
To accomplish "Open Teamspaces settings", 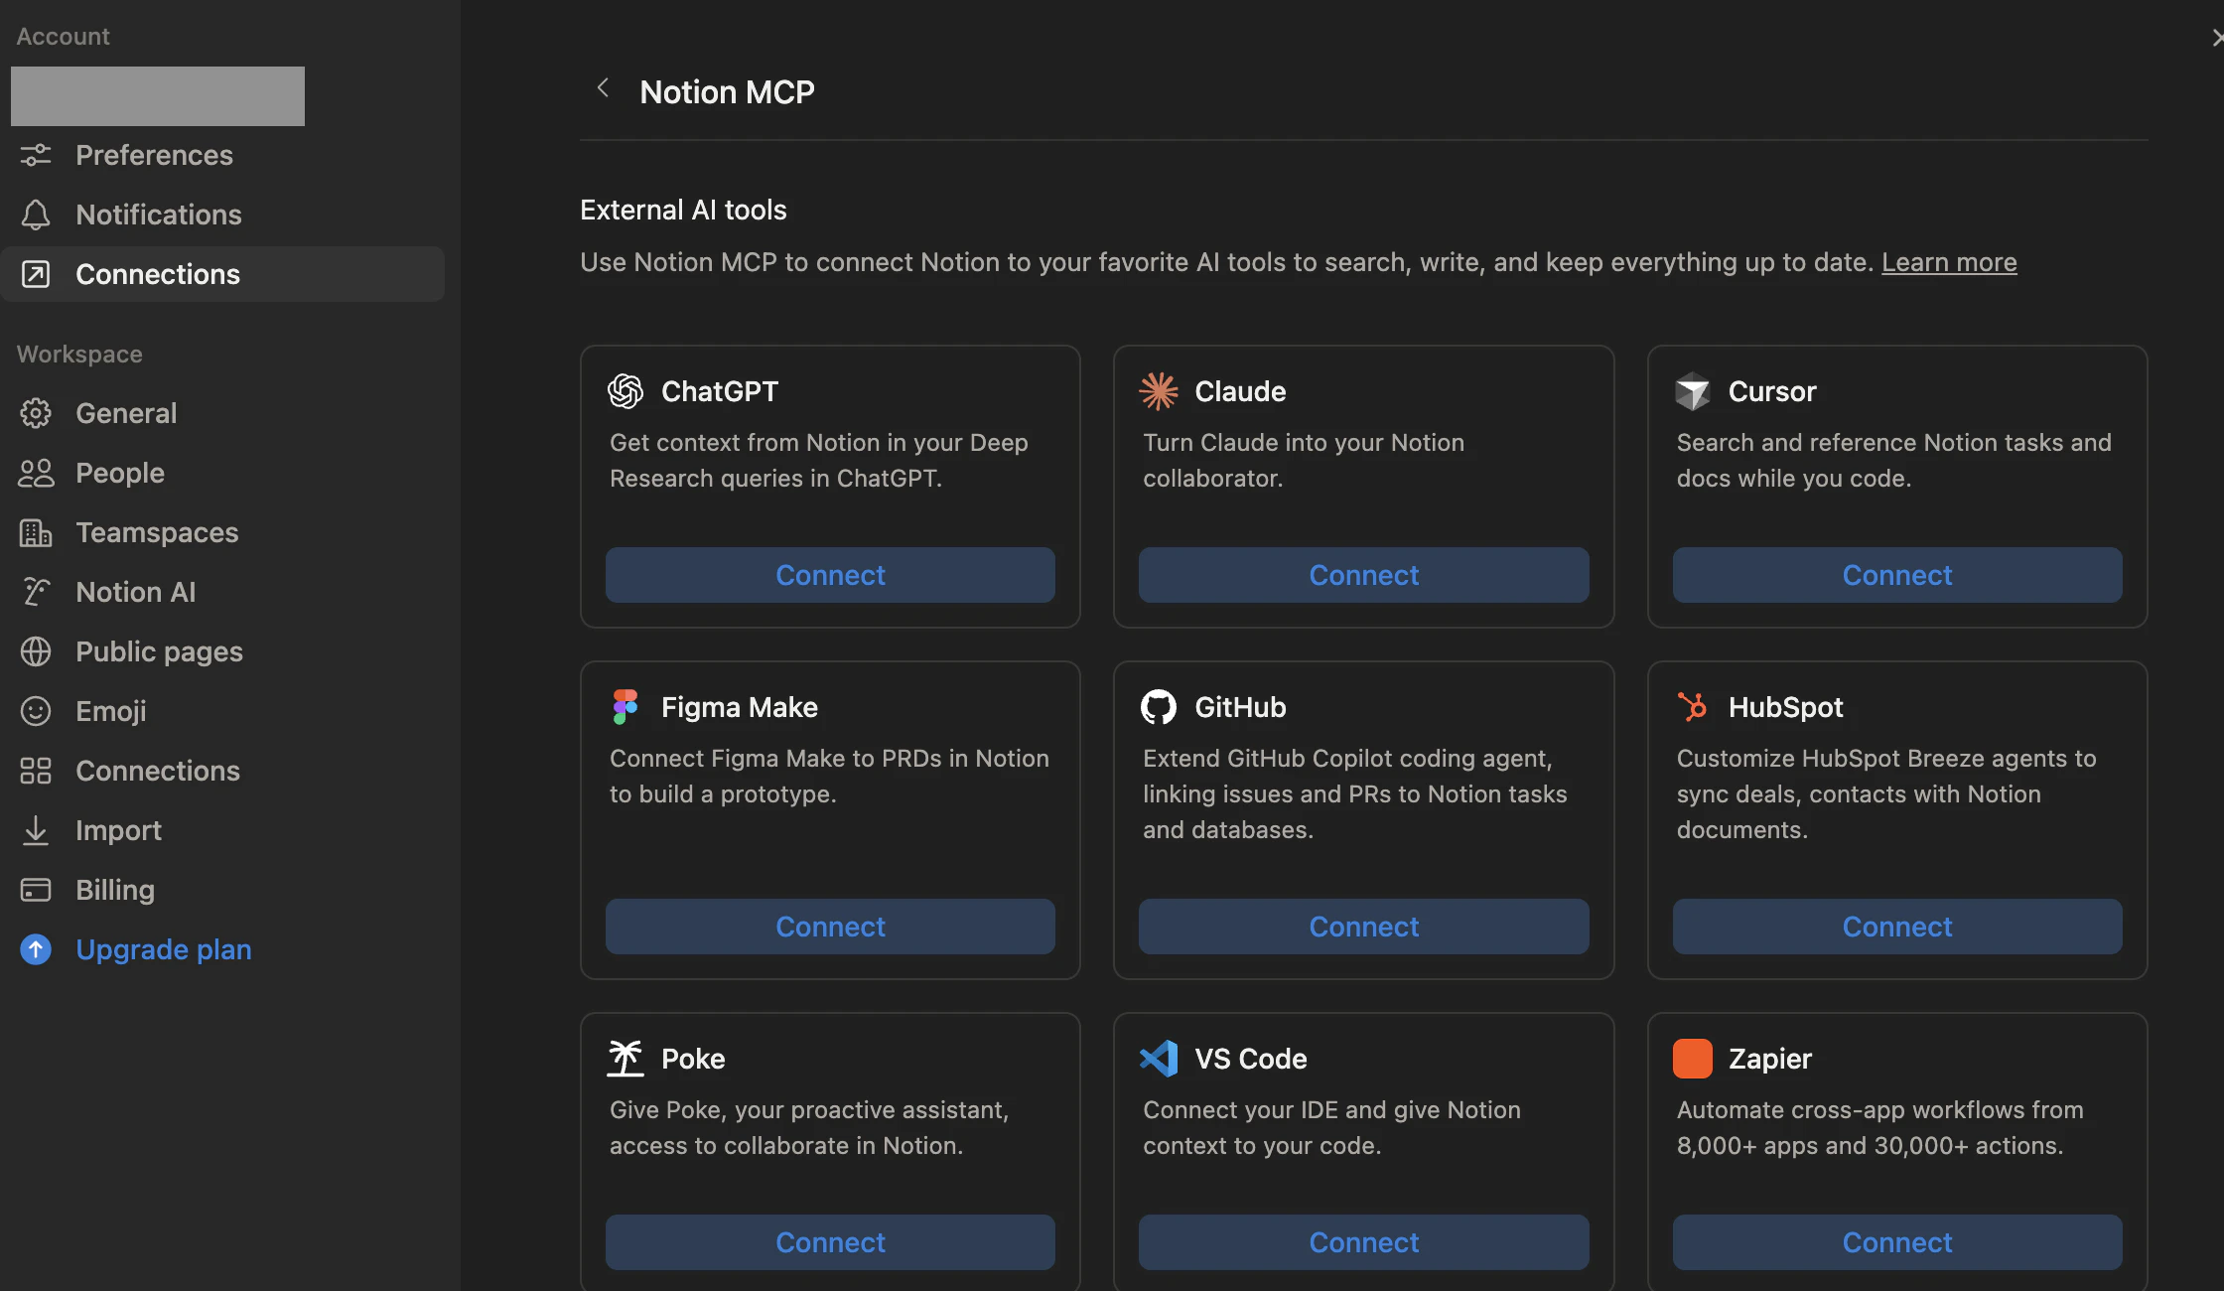I will pos(222,532).
